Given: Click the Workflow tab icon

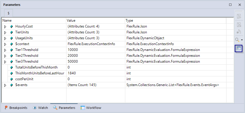Looking at the screenshot, I should click(82, 108).
